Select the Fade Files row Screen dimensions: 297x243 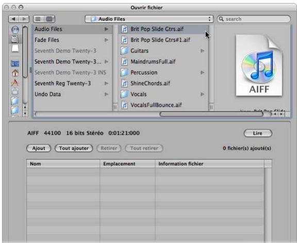pos(73,40)
